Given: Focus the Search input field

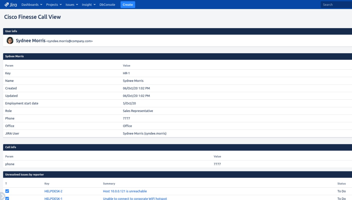Looking at the screenshot, I should [x=336, y=5].
